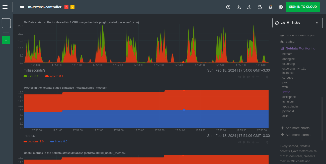
Task: Click the red 5 critical alarms badge
Action: (66, 7)
